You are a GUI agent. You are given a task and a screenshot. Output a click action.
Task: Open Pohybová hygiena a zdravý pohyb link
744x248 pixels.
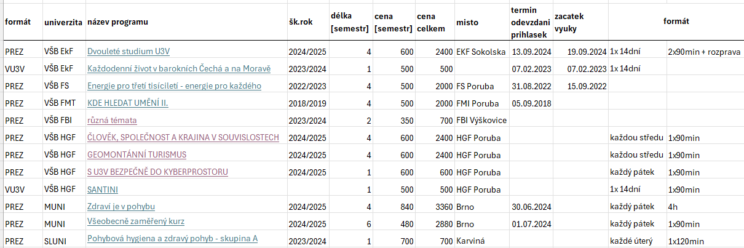172,239
